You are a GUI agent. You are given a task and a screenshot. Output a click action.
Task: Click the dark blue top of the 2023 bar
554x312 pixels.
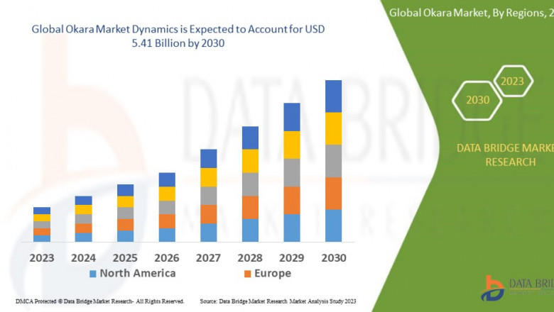click(42, 211)
